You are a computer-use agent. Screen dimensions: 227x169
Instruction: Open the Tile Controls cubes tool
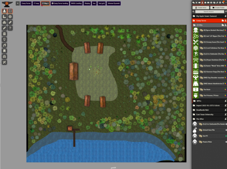tap(4, 22)
